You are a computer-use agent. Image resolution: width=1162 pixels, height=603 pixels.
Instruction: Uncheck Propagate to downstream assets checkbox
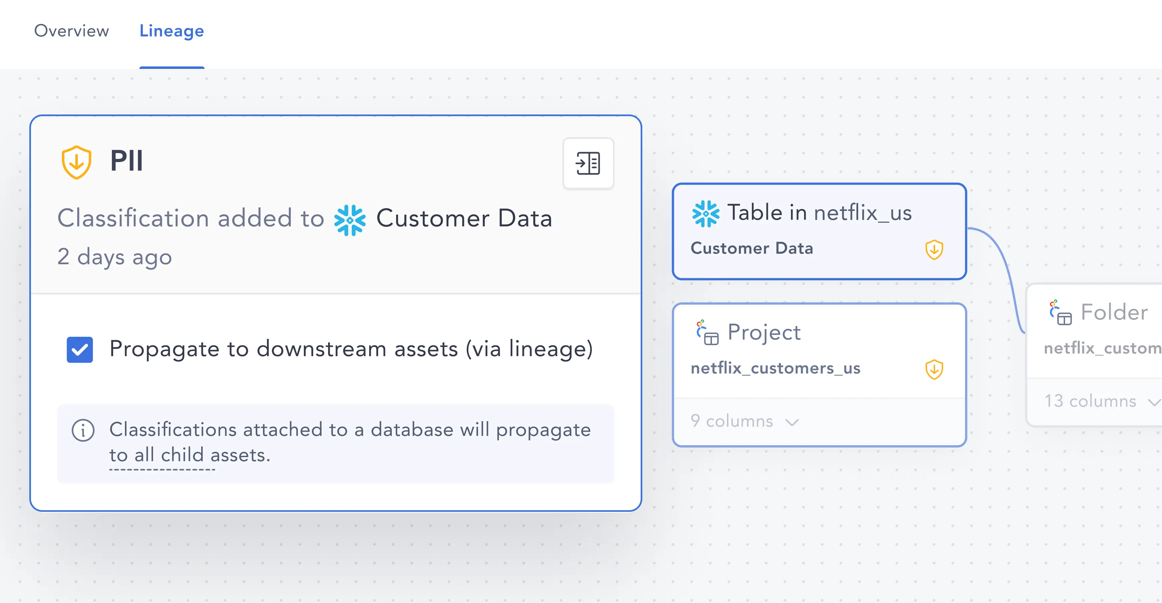[x=80, y=349]
